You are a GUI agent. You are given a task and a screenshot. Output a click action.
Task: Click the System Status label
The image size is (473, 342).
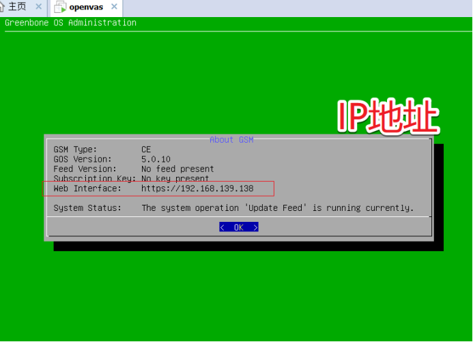click(87, 208)
